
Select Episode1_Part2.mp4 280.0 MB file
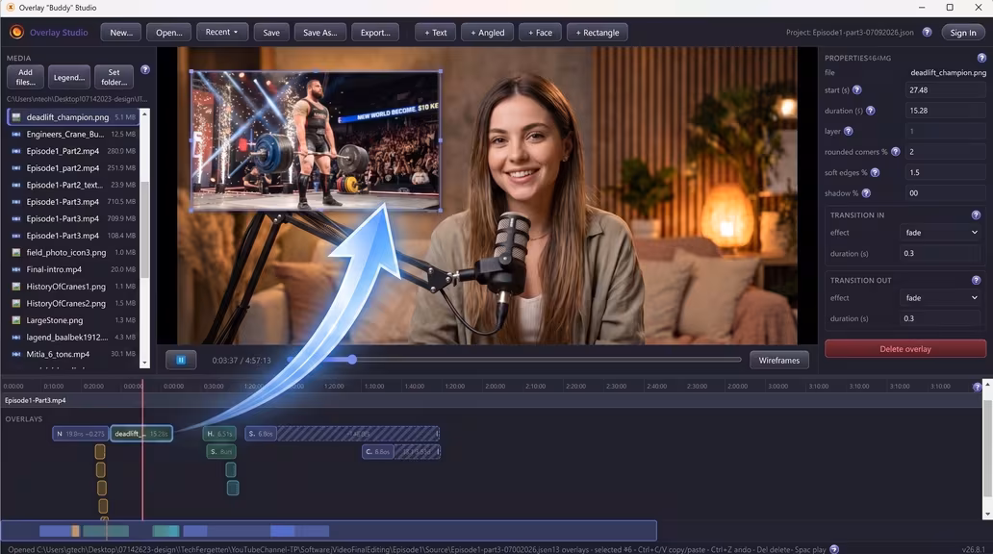point(74,151)
